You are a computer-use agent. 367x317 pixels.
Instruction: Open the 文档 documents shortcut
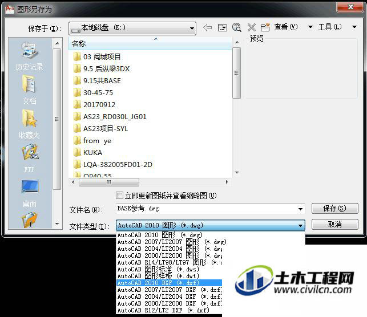click(30, 90)
